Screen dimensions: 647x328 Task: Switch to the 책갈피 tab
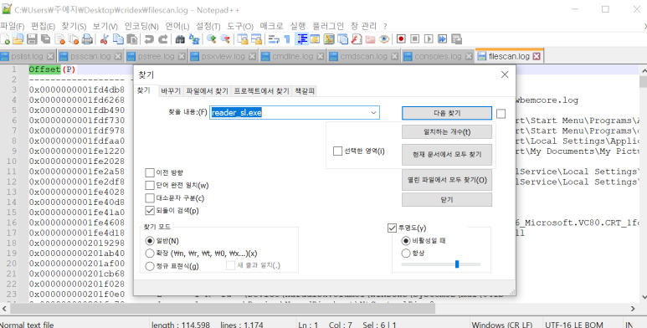[305, 90]
